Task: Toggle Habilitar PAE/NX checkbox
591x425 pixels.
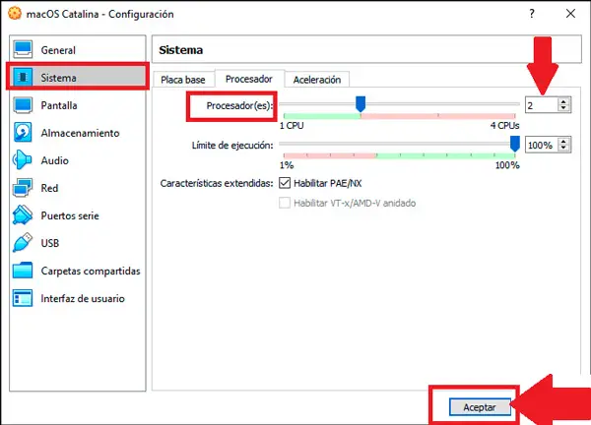Action: [x=286, y=183]
